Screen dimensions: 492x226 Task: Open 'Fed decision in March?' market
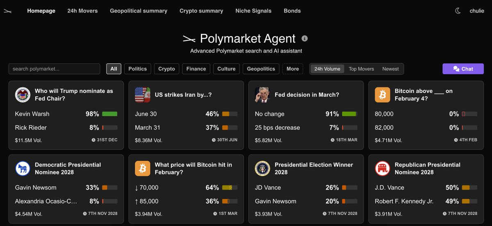pos(307,95)
